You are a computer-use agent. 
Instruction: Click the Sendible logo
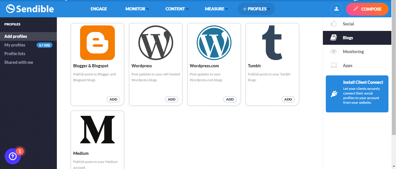pyautogui.click(x=30, y=9)
